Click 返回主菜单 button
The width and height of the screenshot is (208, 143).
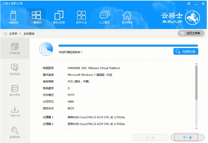[x=191, y=33]
